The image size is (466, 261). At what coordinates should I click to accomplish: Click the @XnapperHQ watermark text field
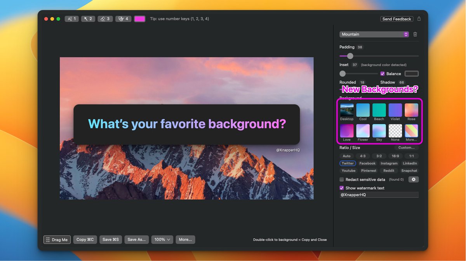tap(379, 195)
